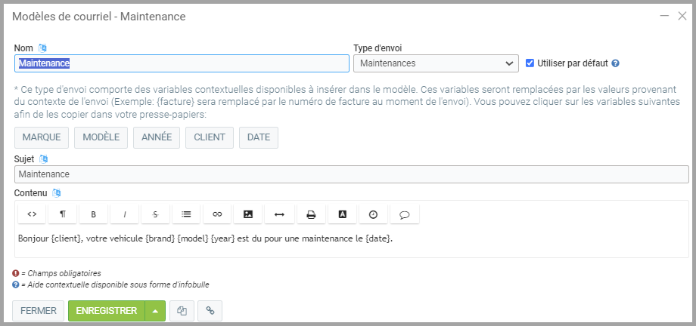696x326 pixels.
Task: Click the print icon in editor toolbar
Action: click(311, 214)
